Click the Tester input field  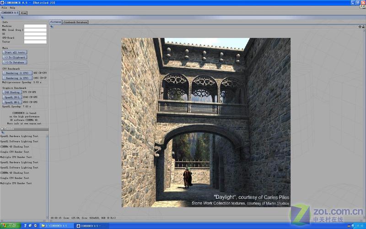[35, 42]
